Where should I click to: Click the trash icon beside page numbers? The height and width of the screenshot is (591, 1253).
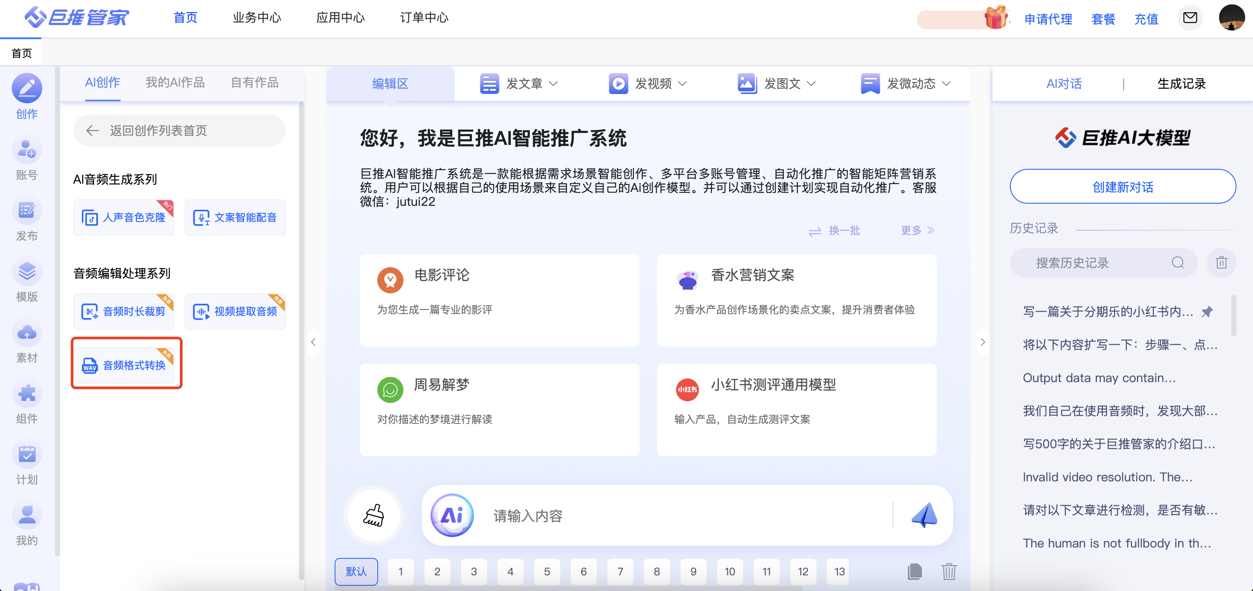(x=948, y=571)
